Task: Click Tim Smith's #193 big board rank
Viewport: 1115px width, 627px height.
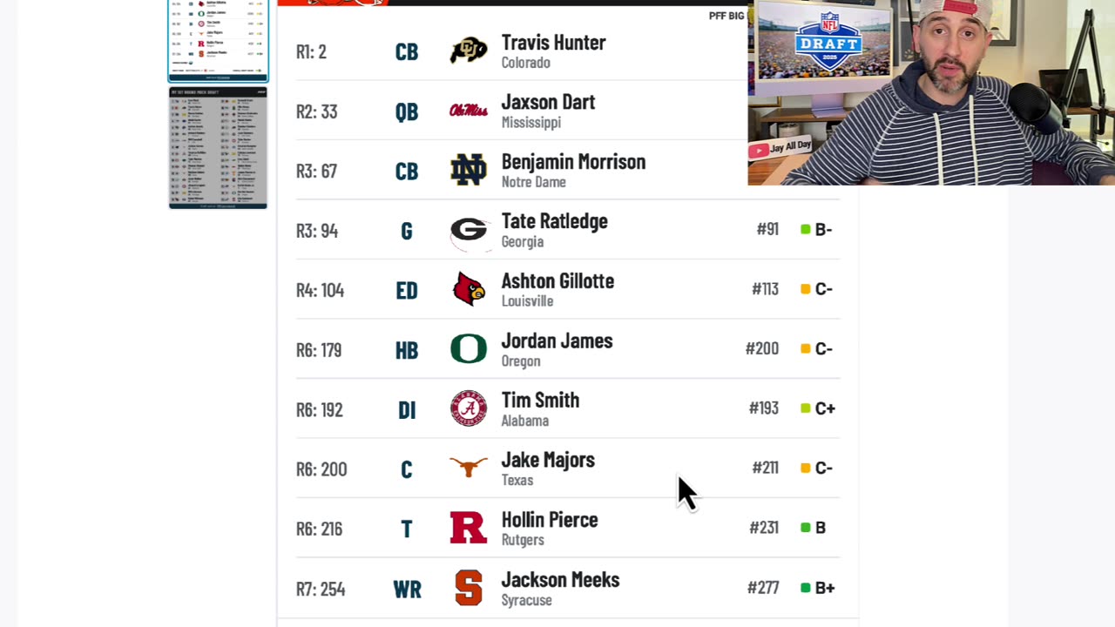Action: point(763,408)
